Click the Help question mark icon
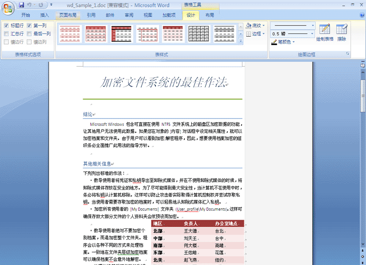 pos(360,15)
